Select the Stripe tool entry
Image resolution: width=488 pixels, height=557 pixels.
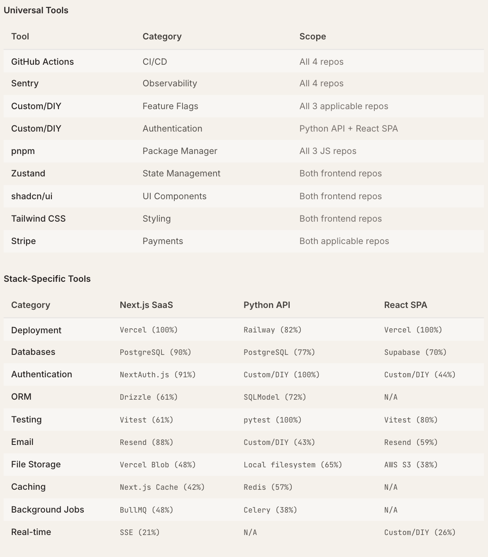(23, 241)
